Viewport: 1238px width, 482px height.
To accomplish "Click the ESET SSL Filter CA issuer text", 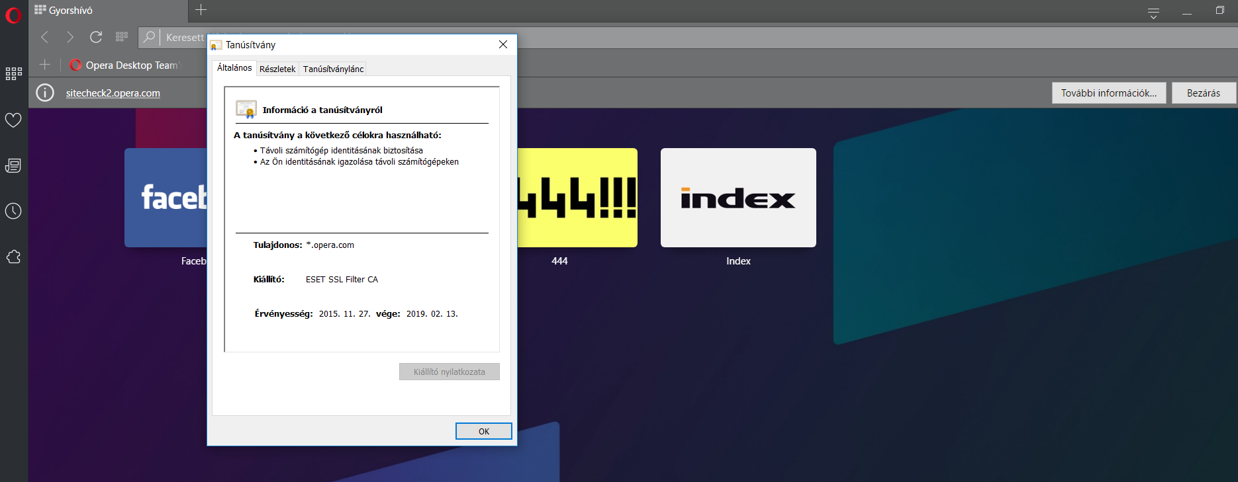I will [342, 279].
